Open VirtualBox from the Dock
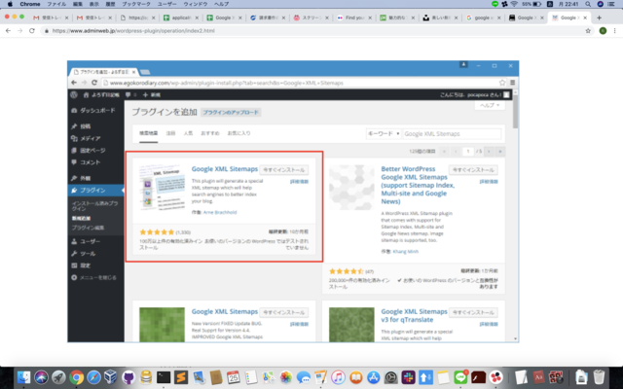The width and height of the screenshot is (623, 389). point(111,377)
